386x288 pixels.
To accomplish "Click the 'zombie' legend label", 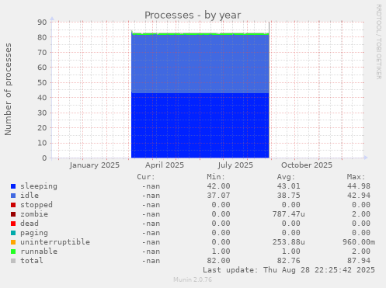I will pyautogui.click(x=34, y=214).
